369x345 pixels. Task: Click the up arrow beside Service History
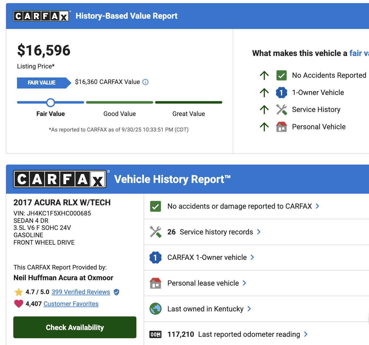264,110
